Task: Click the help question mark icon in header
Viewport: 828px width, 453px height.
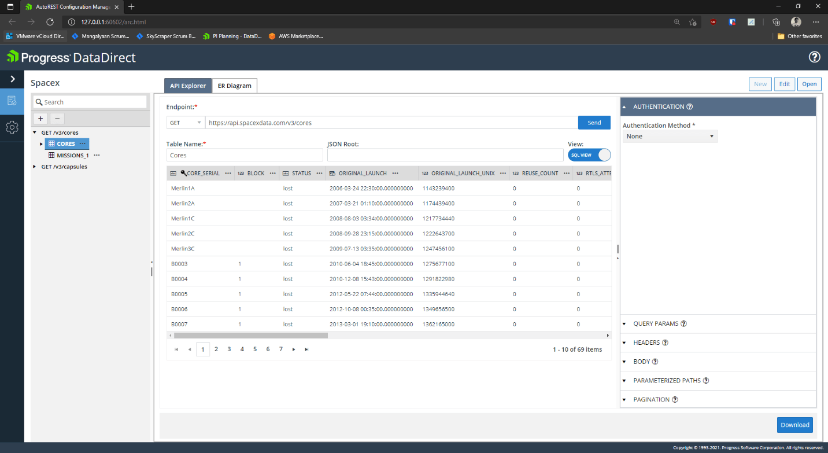Action: (814, 57)
